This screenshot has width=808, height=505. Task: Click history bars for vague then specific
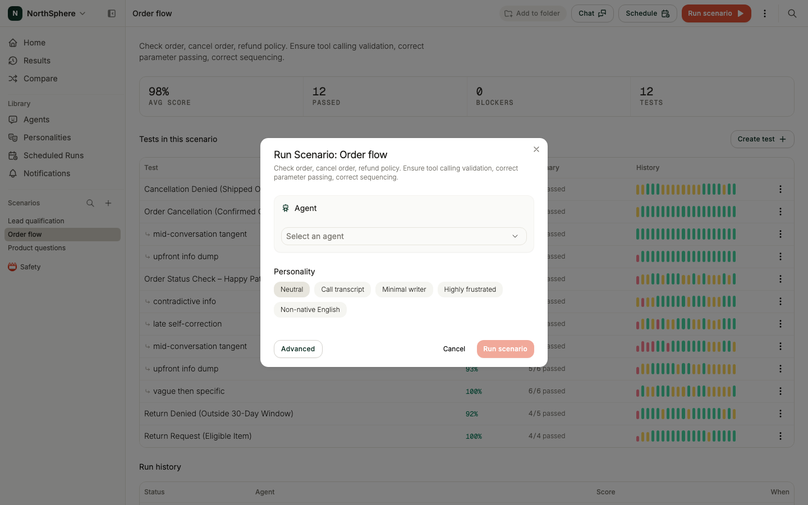[686, 391]
